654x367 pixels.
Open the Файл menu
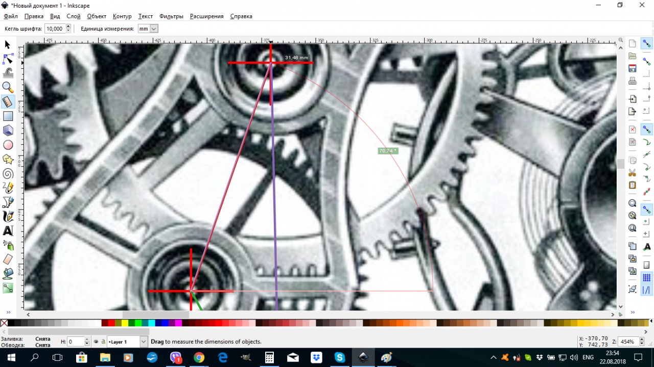[10, 16]
